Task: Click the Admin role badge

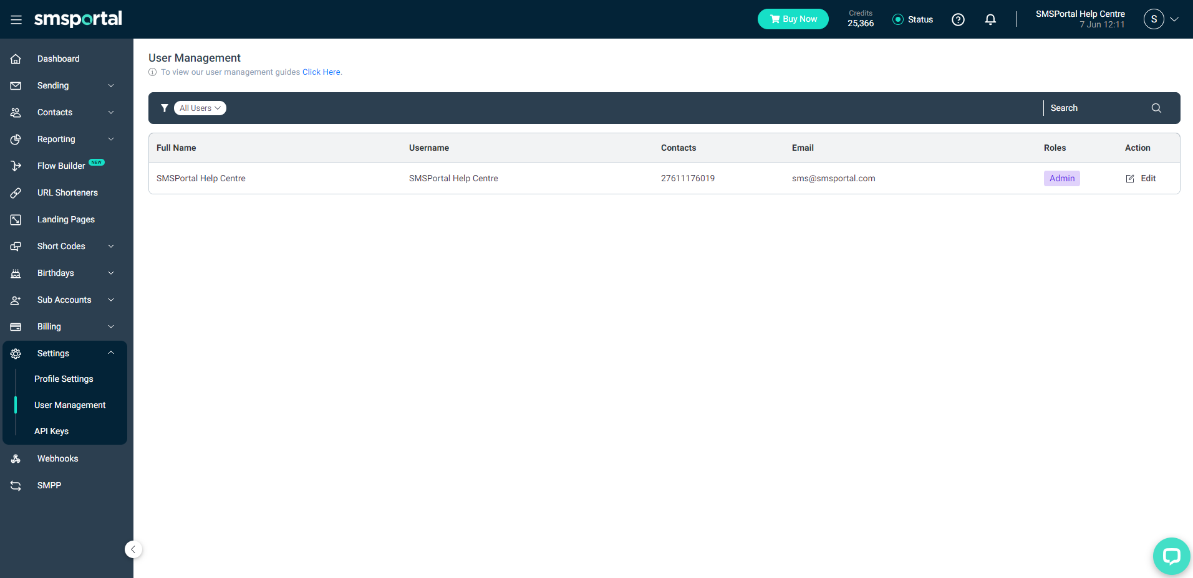Action: pos(1062,178)
